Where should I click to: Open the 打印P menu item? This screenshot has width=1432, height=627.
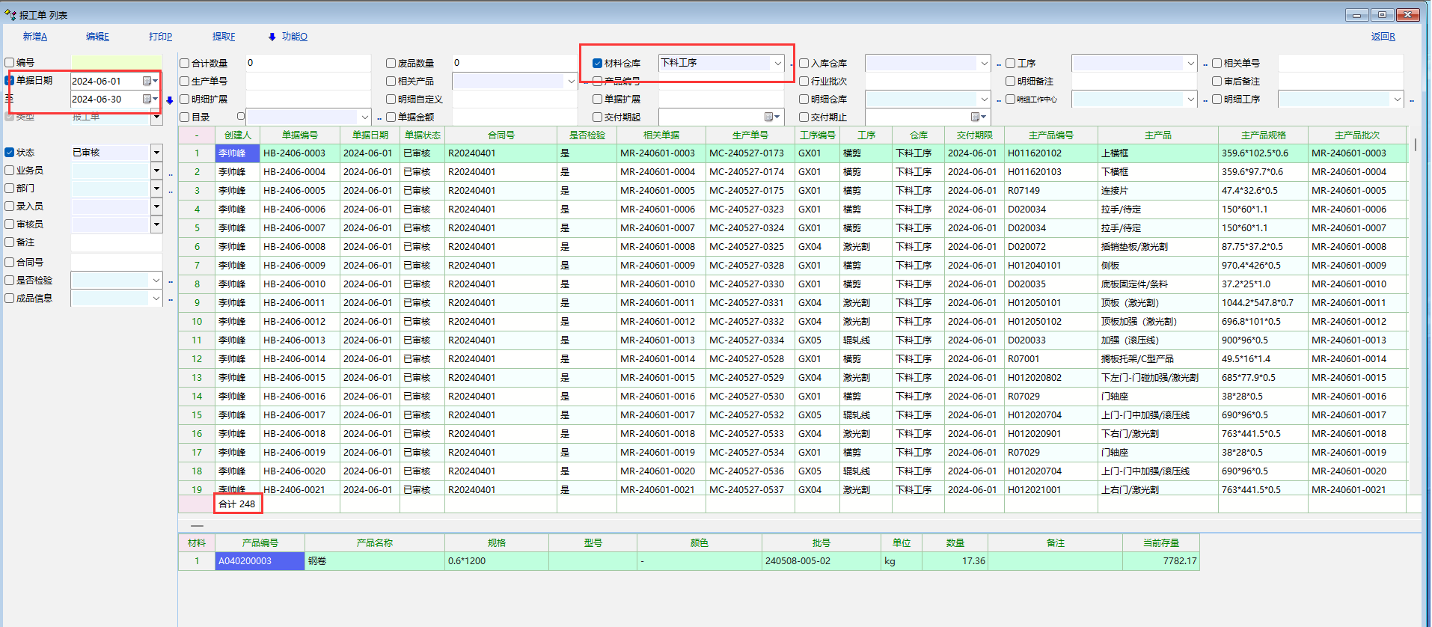[160, 37]
